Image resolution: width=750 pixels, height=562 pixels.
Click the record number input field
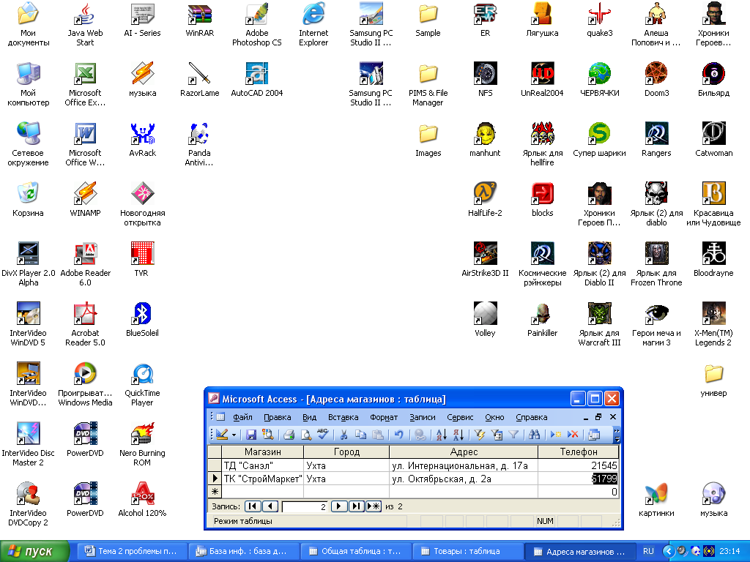pos(305,506)
